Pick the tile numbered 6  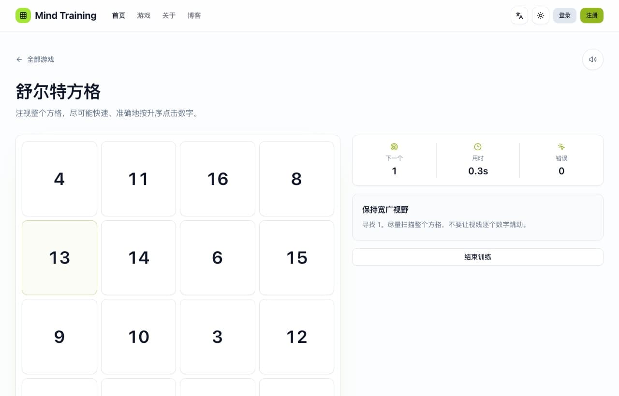pos(218,257)
